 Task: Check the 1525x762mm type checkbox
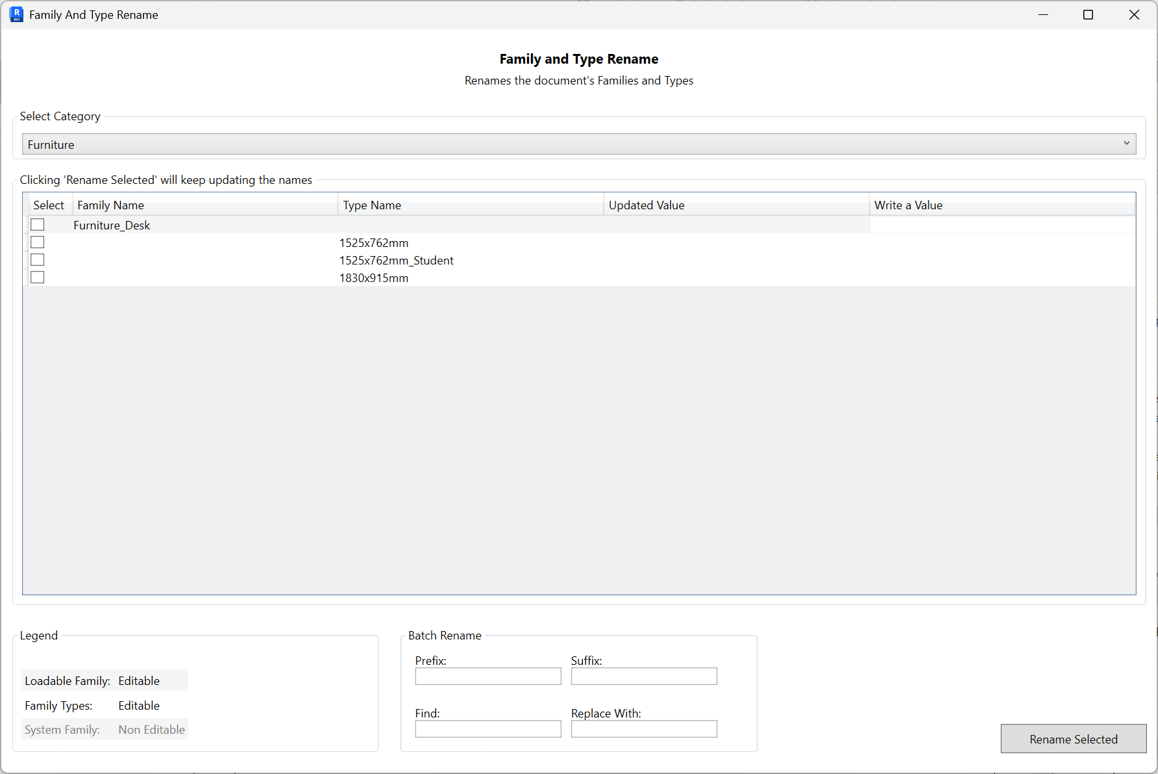[x=37, y=242]
